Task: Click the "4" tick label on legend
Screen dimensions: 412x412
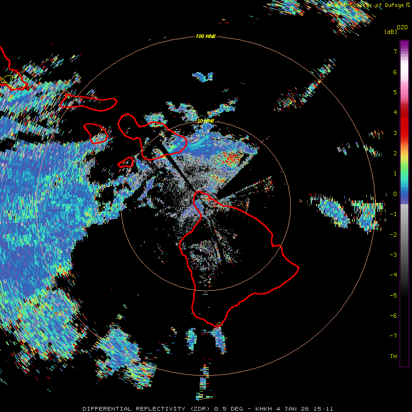Action: coord(395,113)
